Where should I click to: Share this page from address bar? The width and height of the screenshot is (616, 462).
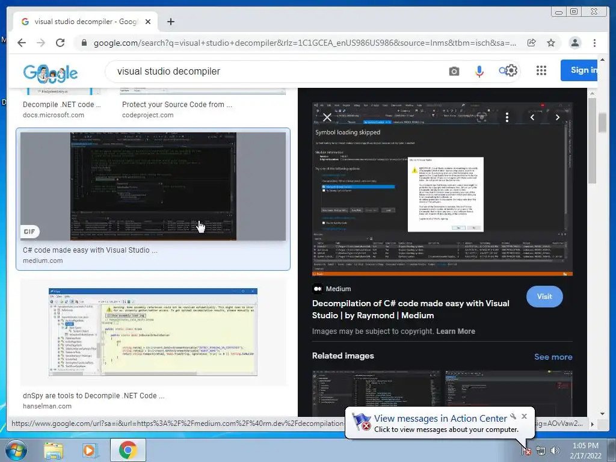coord(532,43)
